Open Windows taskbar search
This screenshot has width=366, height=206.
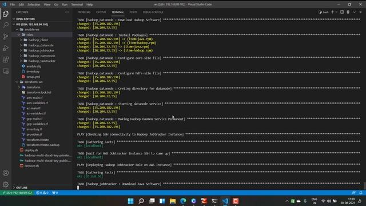coord(141,201)
